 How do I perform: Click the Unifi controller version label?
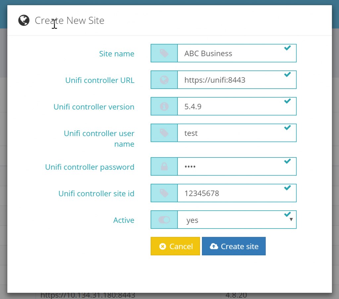[x=94, y=107]
